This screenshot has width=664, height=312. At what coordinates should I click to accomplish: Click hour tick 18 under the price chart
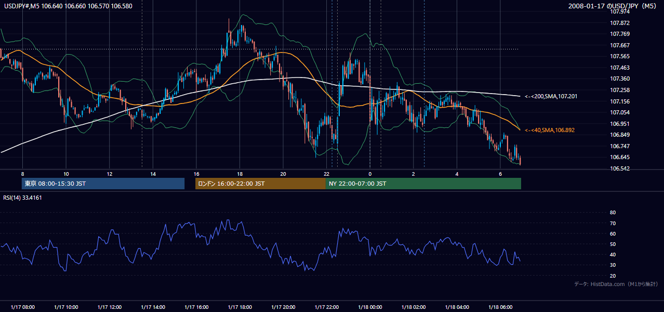tap(240, 174)
